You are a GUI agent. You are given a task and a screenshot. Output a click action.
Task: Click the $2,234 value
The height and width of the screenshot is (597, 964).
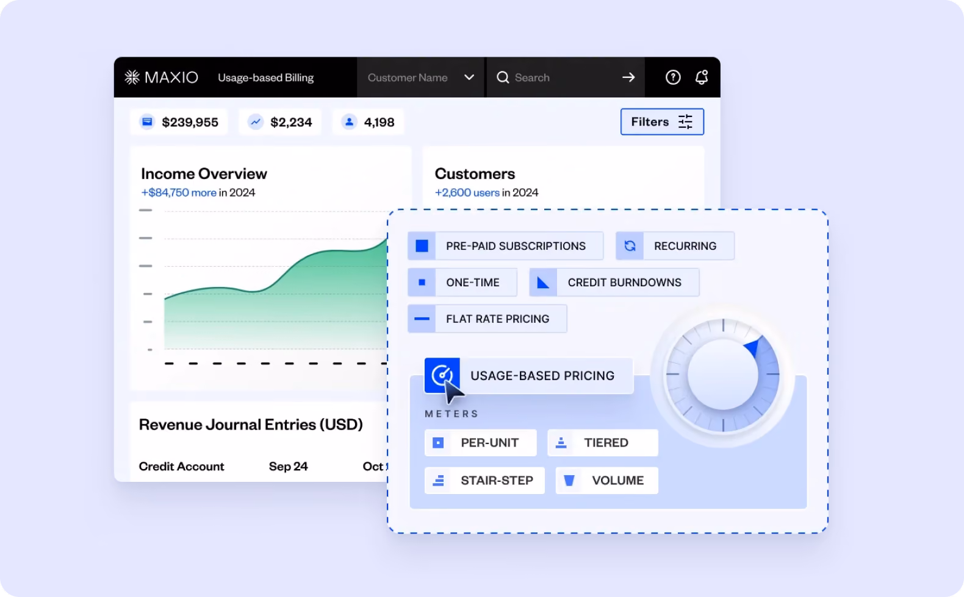pyautogui.click(x=291, y=122)
